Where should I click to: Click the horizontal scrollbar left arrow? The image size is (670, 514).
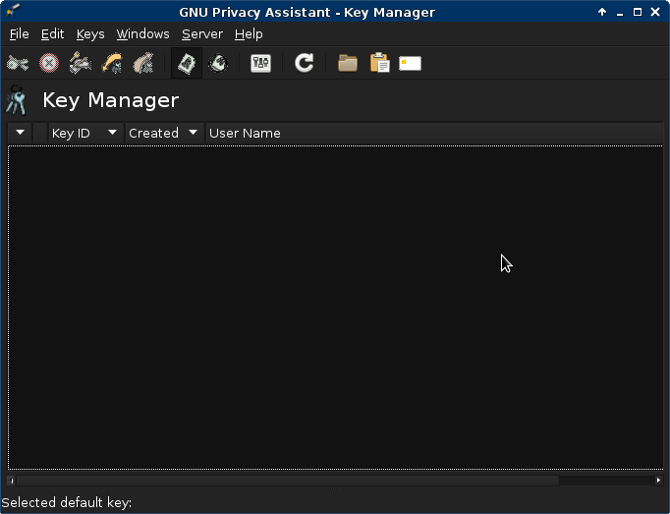click(x=12, y=481)
